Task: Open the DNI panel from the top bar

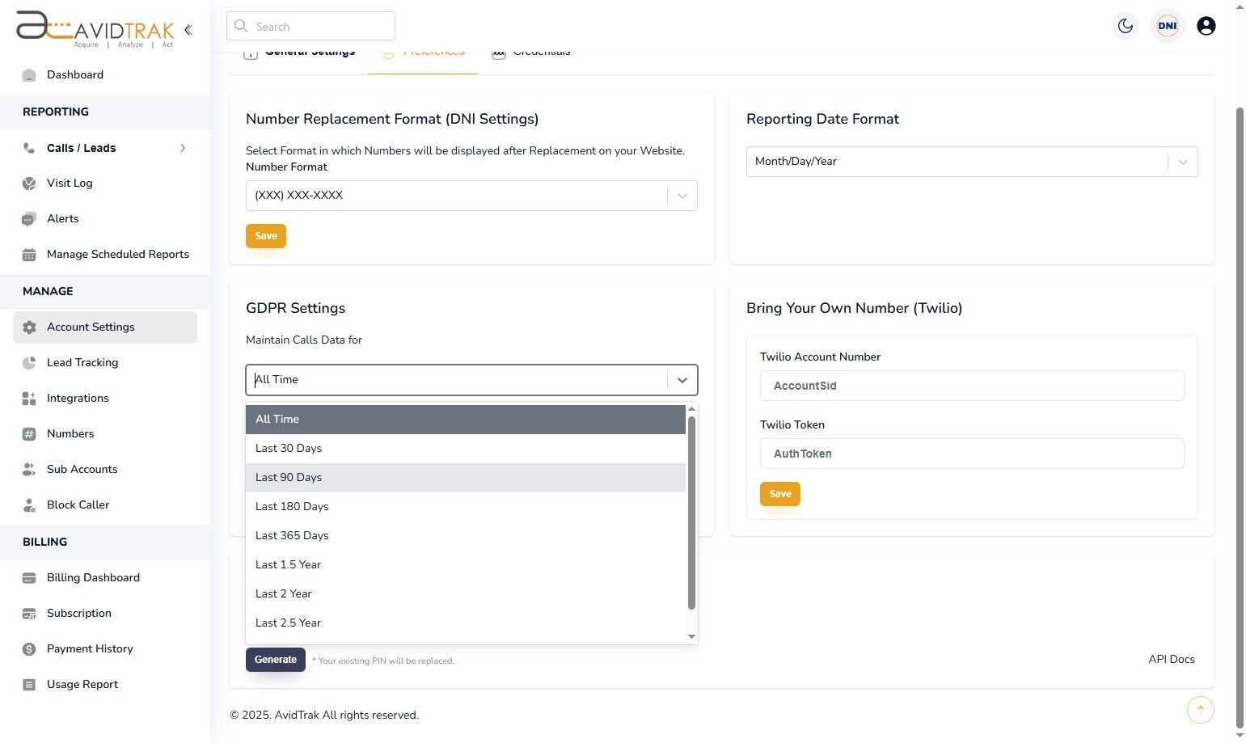Action: coord(1167,25)
